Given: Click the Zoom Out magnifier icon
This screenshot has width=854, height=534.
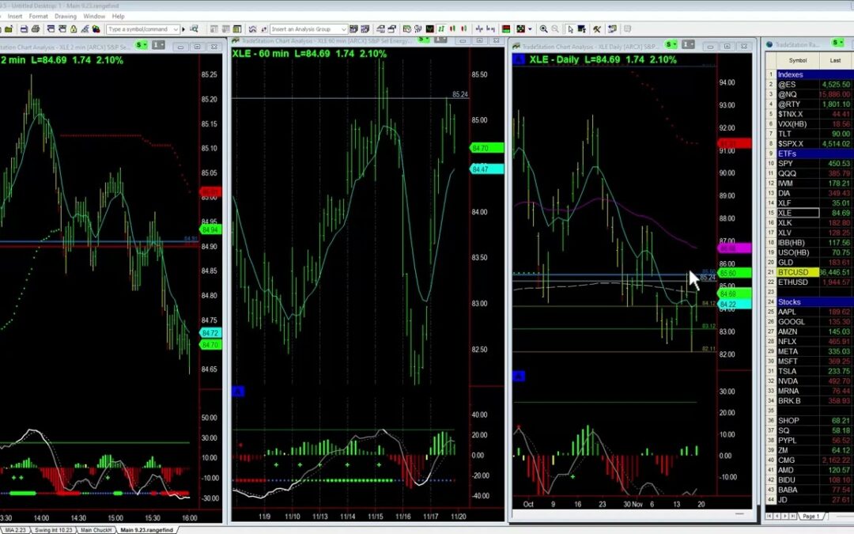Looking at the screenshot, I should pyautogui.click(x=555, y=29).
